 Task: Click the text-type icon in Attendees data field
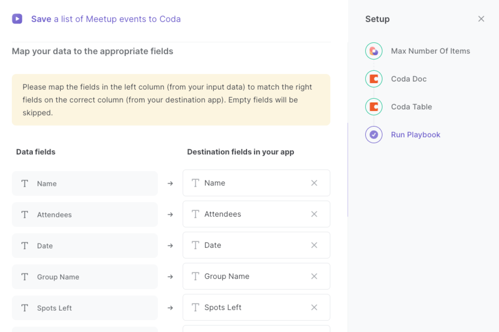click(25, 215)
